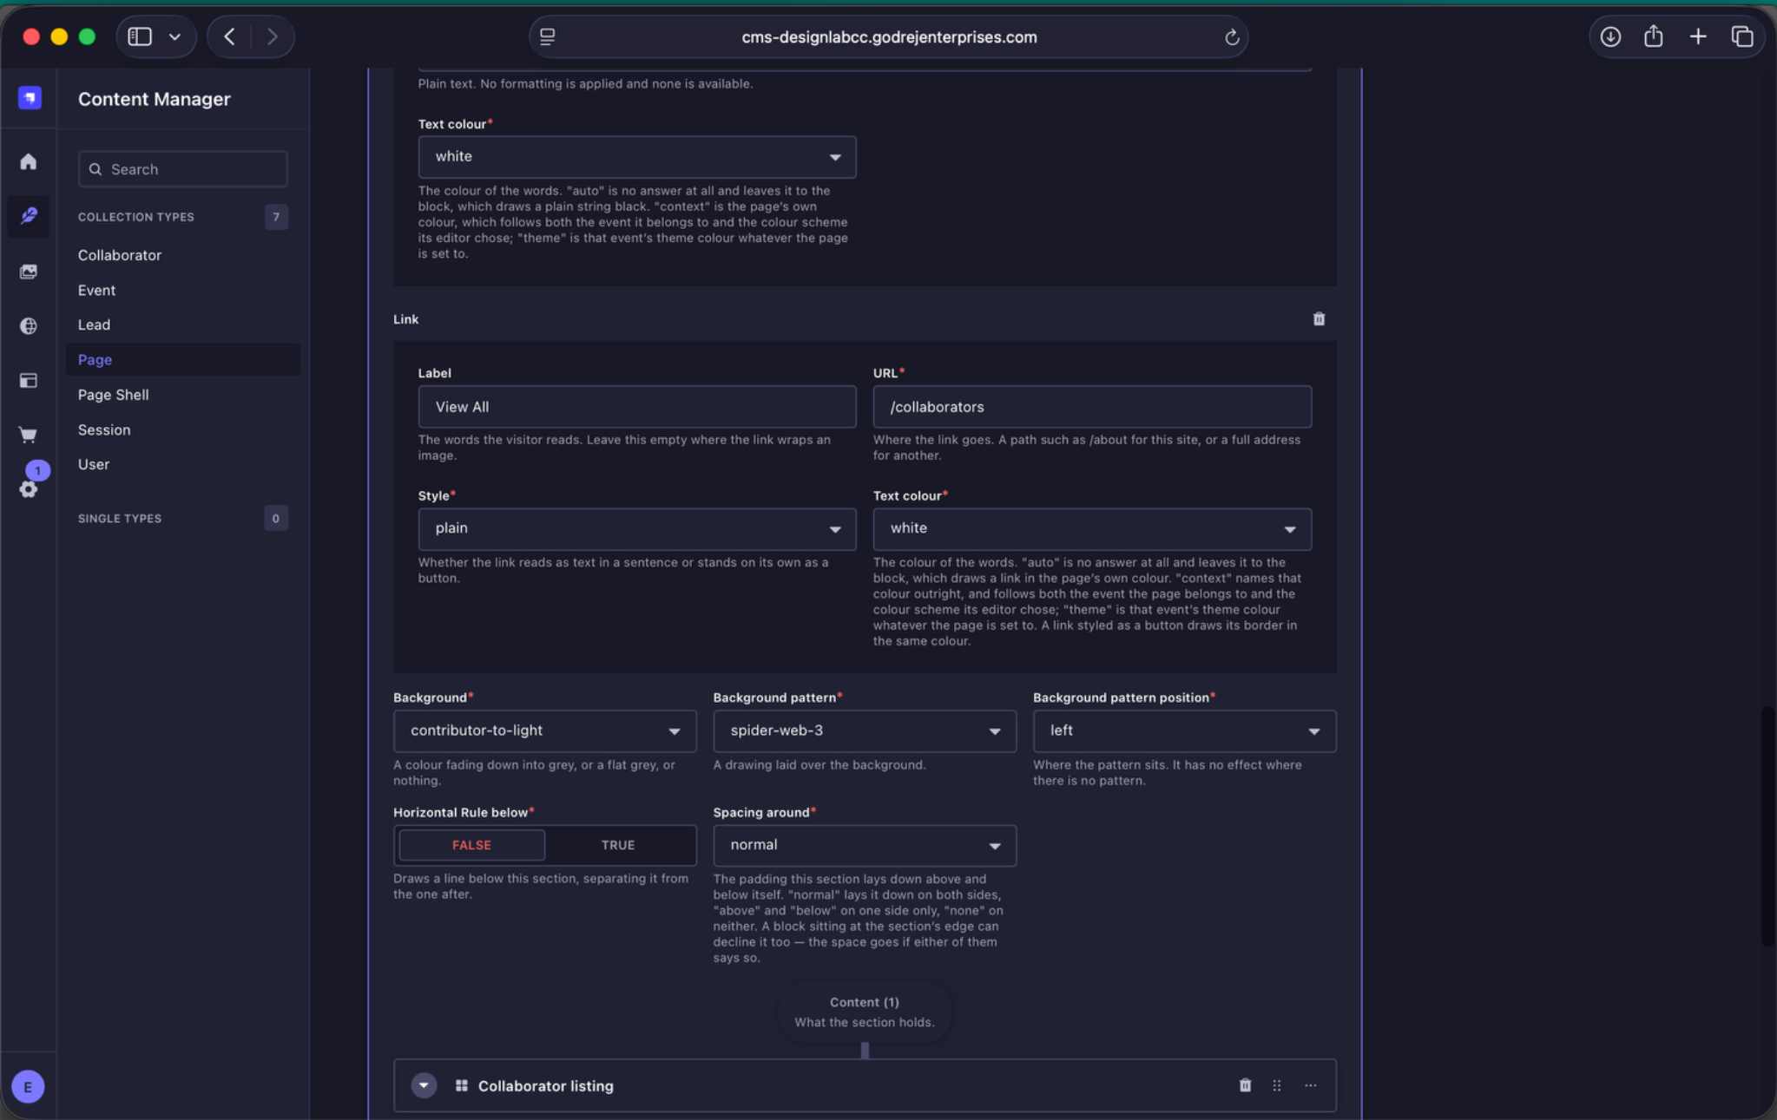Edit the Label field View All
Viewport: 1777px width, 1120px height.
pyautogui.click(x=637, y=407)
